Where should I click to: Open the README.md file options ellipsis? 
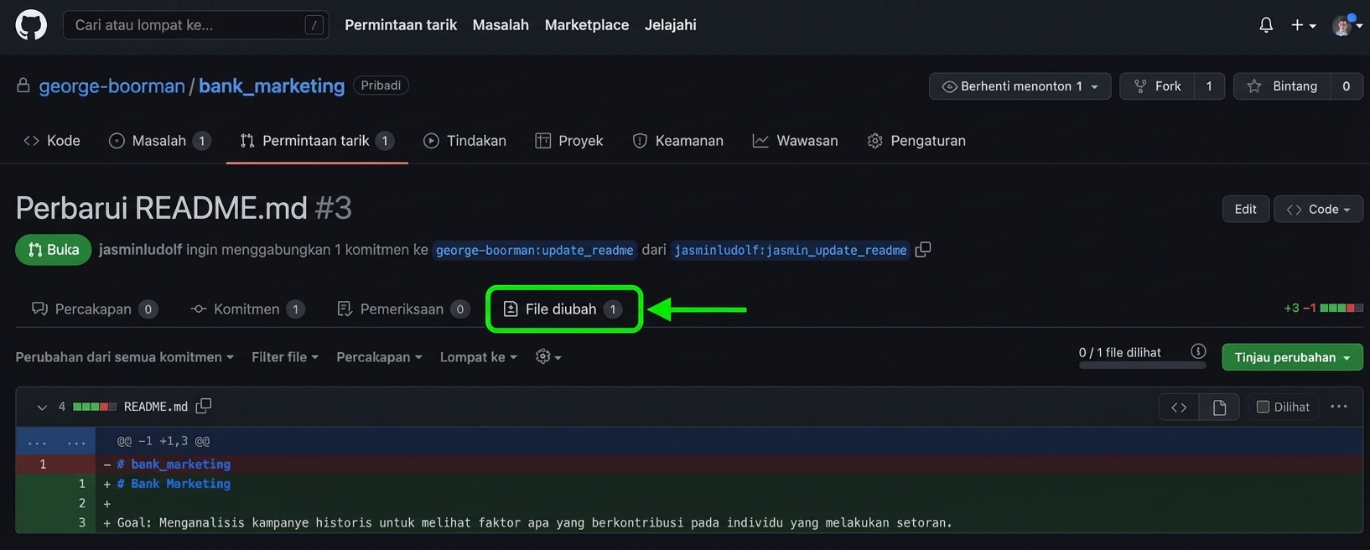(x=1339, y=407)
